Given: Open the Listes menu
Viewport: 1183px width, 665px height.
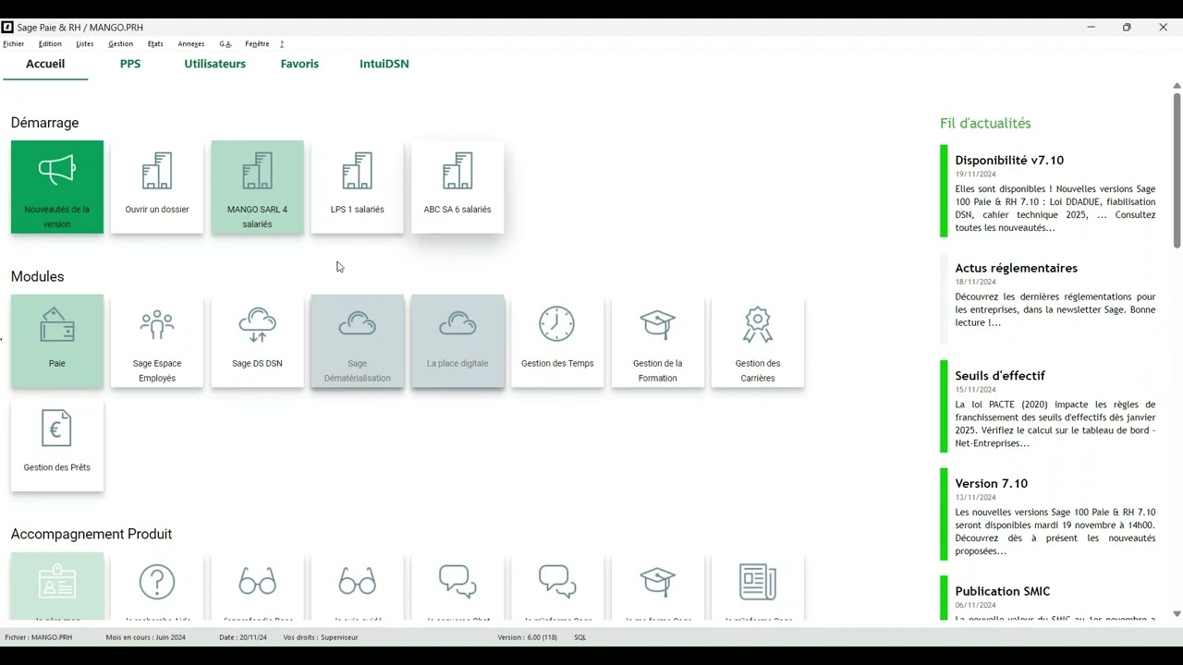Looking at the screenshot, I should 85,43.
